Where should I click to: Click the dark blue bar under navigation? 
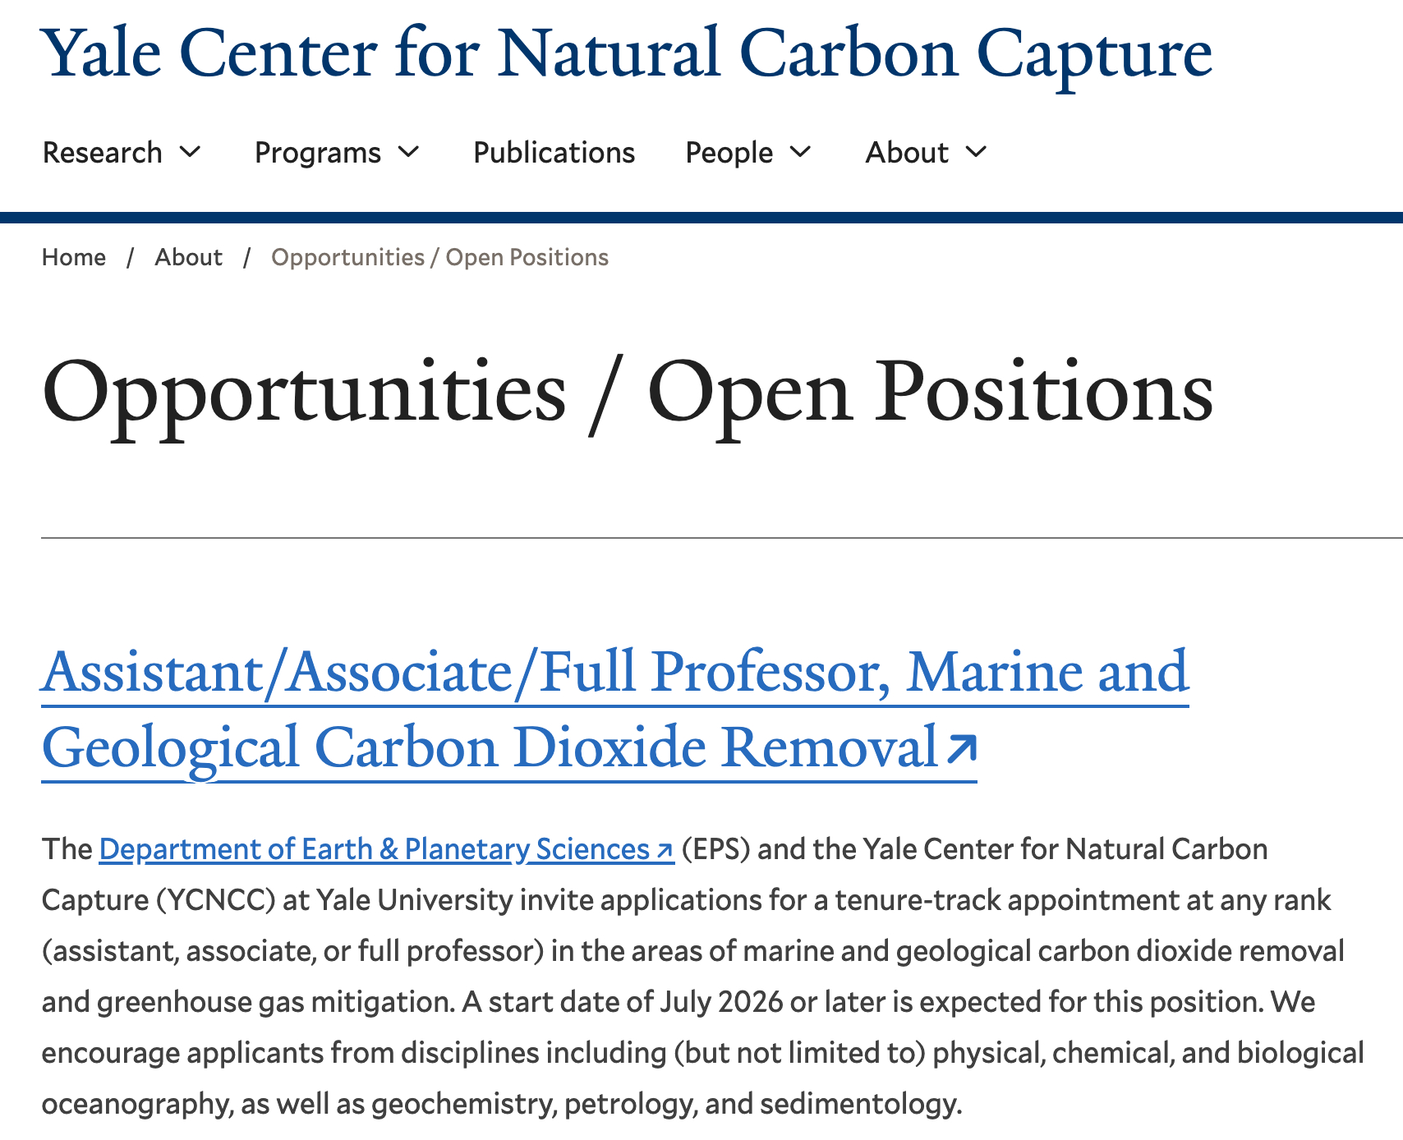point(701,218)
